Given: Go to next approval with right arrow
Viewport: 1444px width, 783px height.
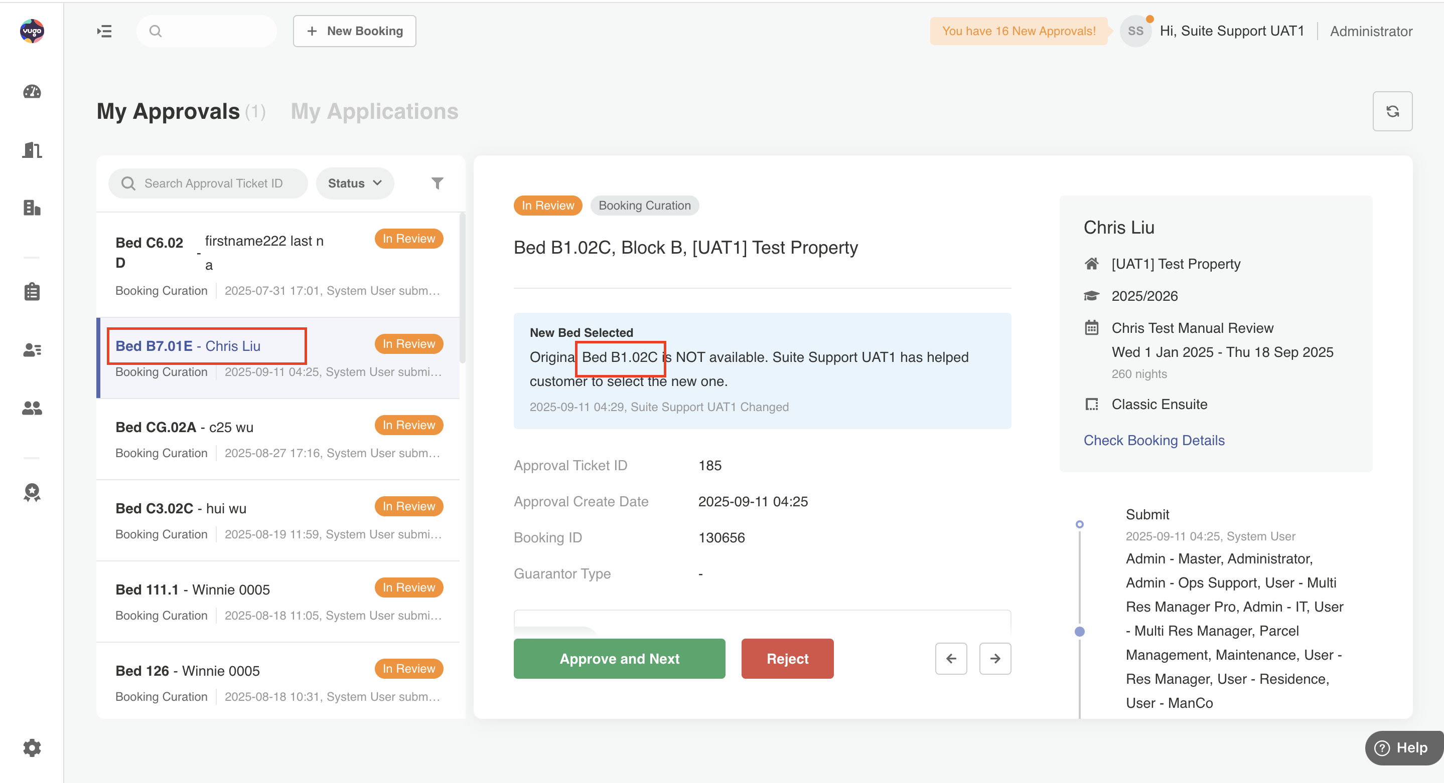Looking at the screenshot, I should click(994, 659).
